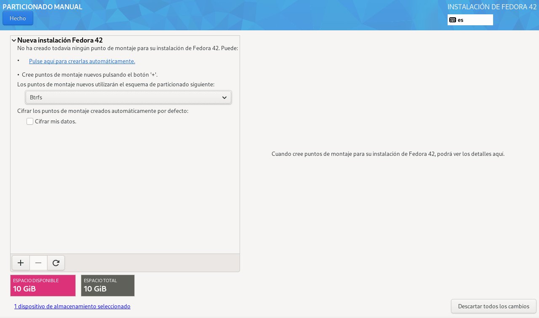The width and height of the screenshot is (539, 318).
Task: Open the '1 dispositivo de almacenamiento seleccionado' link
Action: [72, 306]
